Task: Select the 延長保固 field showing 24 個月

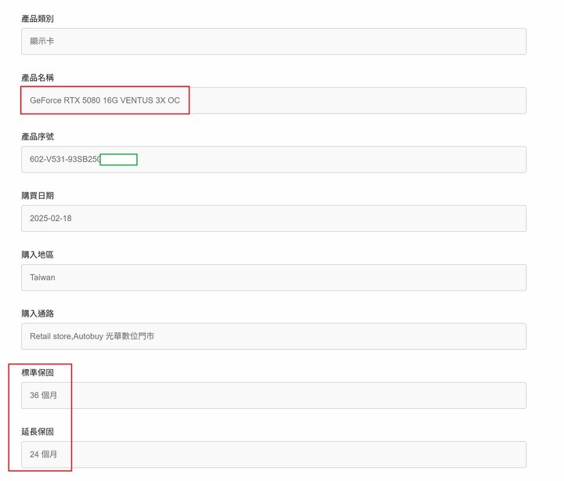Action: coord(273,454)
